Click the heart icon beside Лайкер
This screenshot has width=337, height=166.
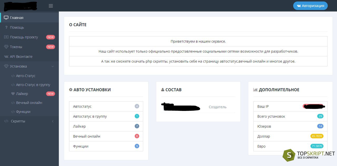[x=13, y=94]
